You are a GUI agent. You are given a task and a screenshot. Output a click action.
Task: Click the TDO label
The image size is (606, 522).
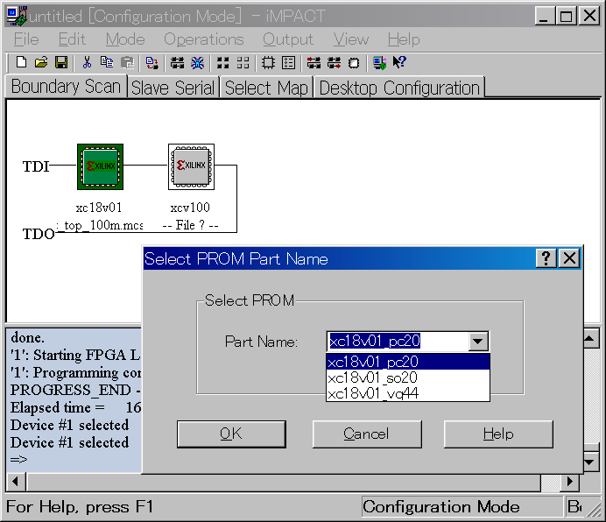[39, 234]
